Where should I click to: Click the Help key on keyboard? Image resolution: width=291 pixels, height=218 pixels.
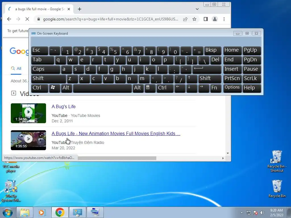[252, 88]
